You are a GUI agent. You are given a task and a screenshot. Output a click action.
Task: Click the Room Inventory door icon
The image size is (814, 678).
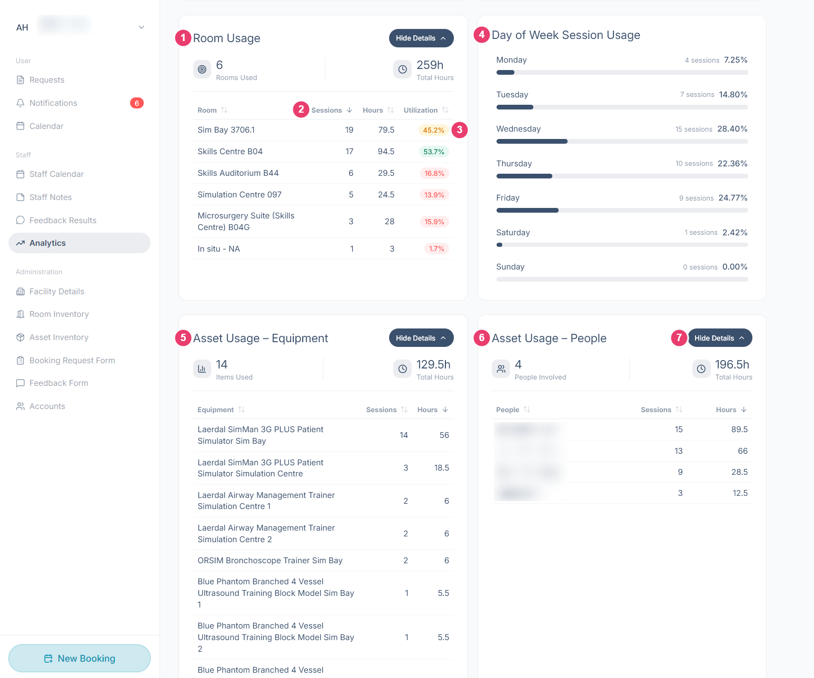pyautogui.click(x=21, y=314)
